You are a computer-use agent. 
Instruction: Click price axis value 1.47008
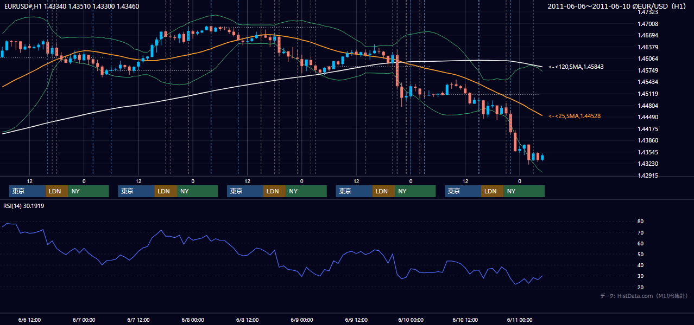648,24
